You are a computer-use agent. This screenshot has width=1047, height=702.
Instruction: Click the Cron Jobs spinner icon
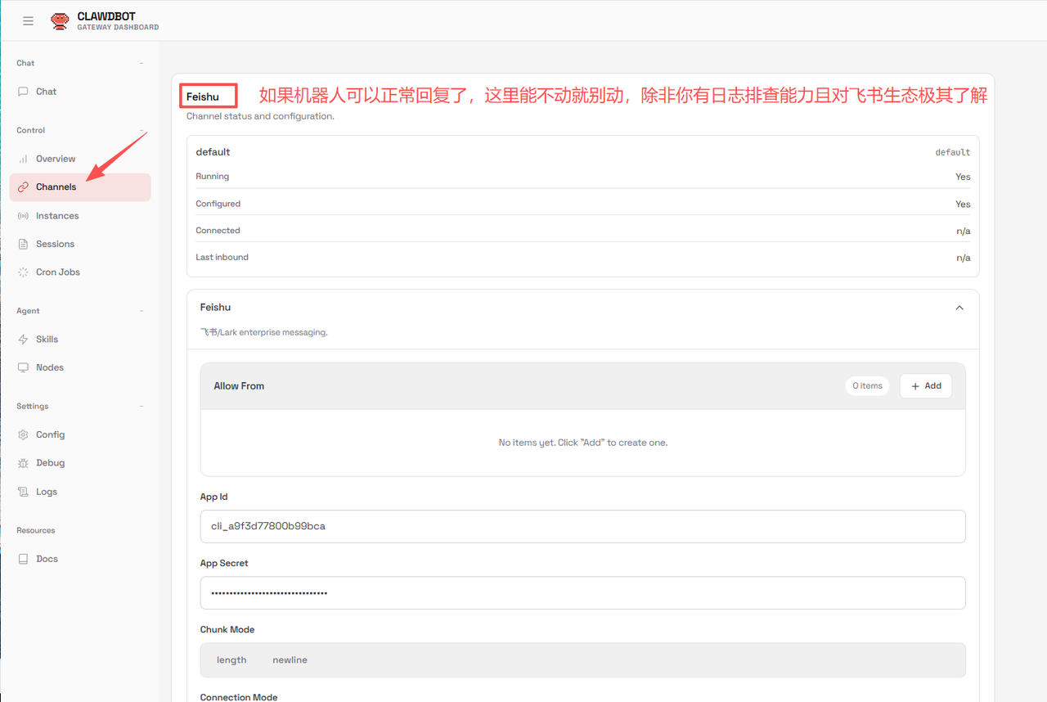(23, 272)
